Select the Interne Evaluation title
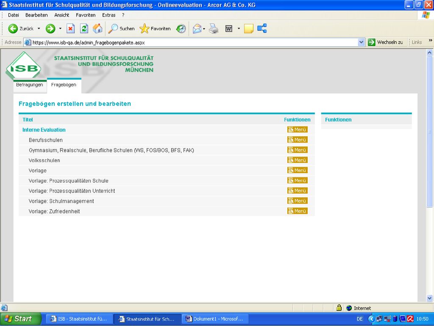This screenshot has height=326, width=434. tap(44, 130)
